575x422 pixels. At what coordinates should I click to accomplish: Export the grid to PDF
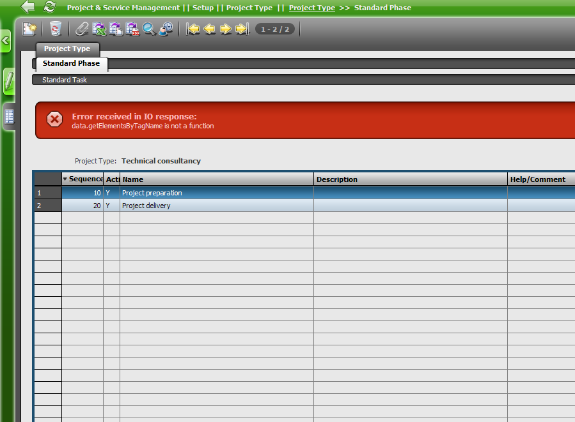tap(132, 29)
